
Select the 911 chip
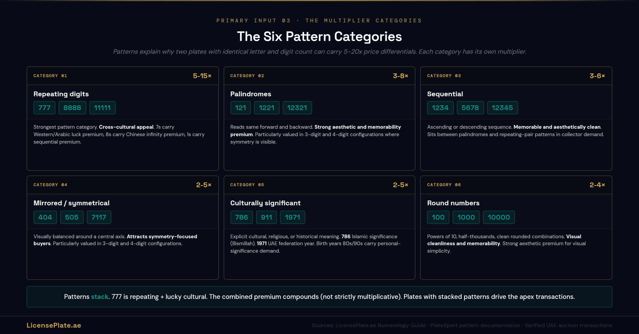tap(266, 217)
